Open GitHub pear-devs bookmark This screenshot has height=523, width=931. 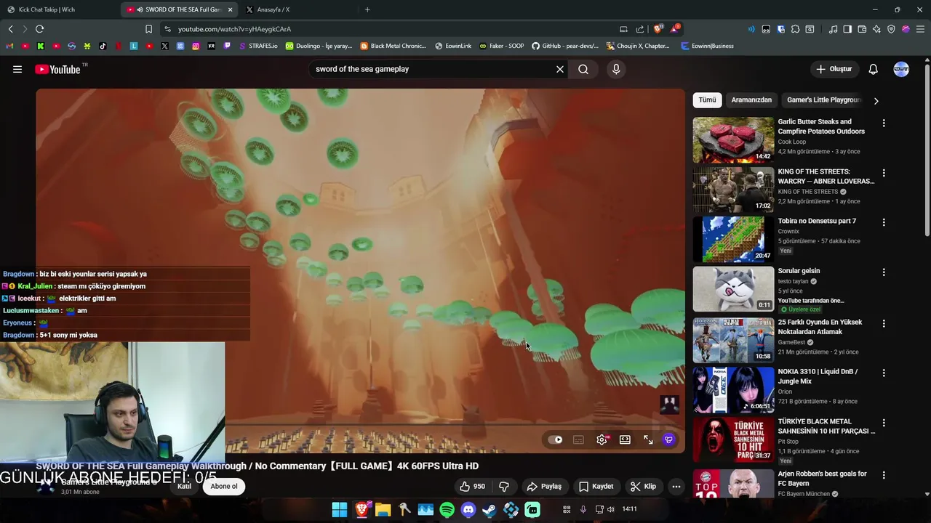564,46
